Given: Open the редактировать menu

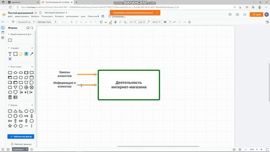Looking at the screenshot, I should pos(22,16).
